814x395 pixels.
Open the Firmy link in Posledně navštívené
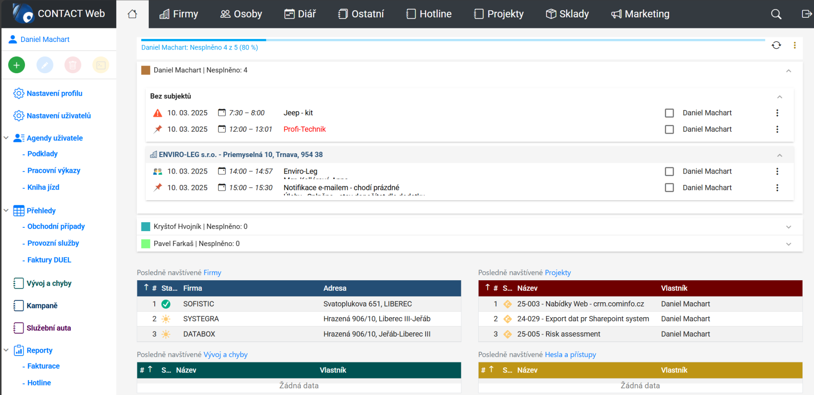(x=212, y=273)
